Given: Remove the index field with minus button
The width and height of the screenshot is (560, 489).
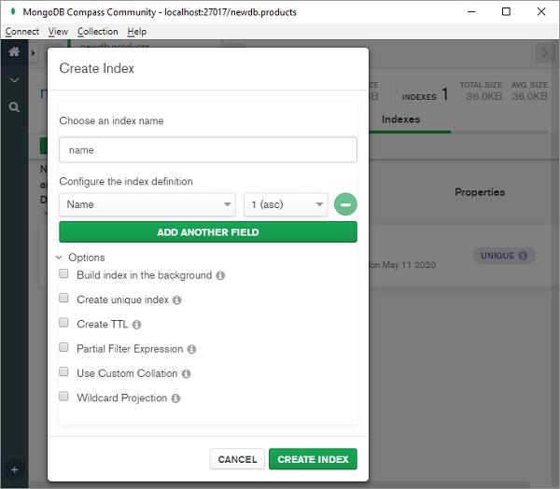Looking at the screenshot, I should tap(345, 204).
